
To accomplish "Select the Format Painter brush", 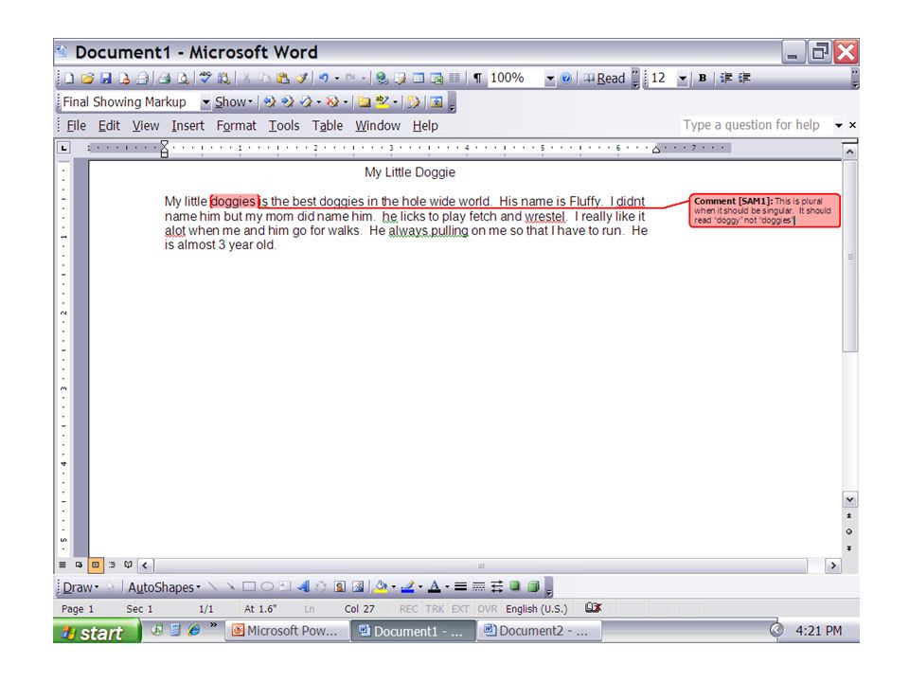I will [x=301, y=79].
